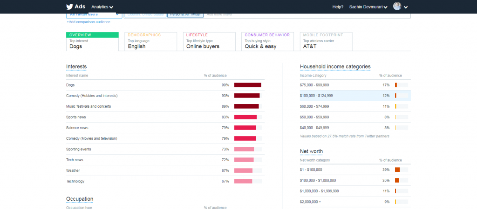Select the $60,000 - $74,999 income row

tap(355, 106)
